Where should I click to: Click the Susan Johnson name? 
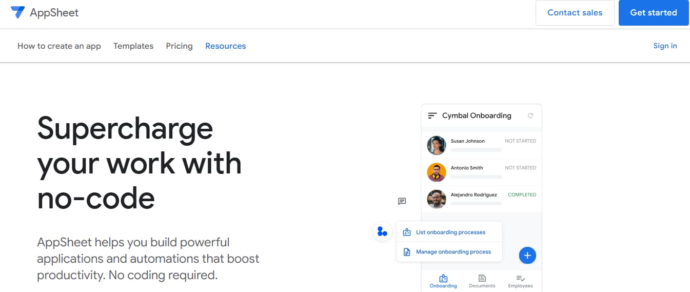[467, 141]
